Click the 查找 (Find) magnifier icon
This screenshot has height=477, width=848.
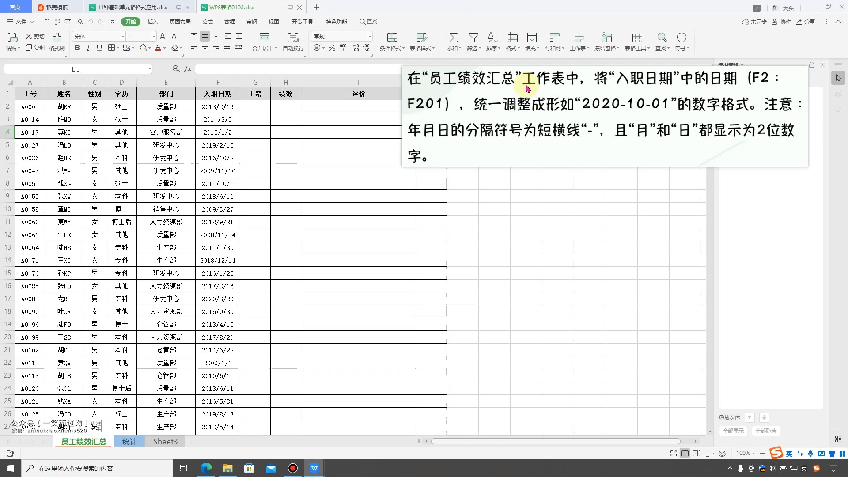coord(662,38)
